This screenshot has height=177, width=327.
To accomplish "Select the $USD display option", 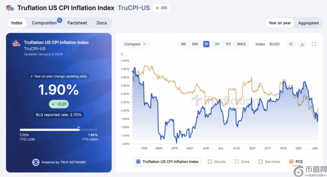I will click(274, 44).
